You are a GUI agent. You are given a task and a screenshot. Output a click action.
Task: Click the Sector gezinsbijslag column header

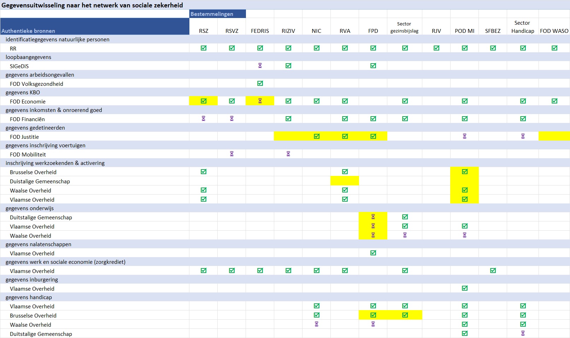pos(404,27)
